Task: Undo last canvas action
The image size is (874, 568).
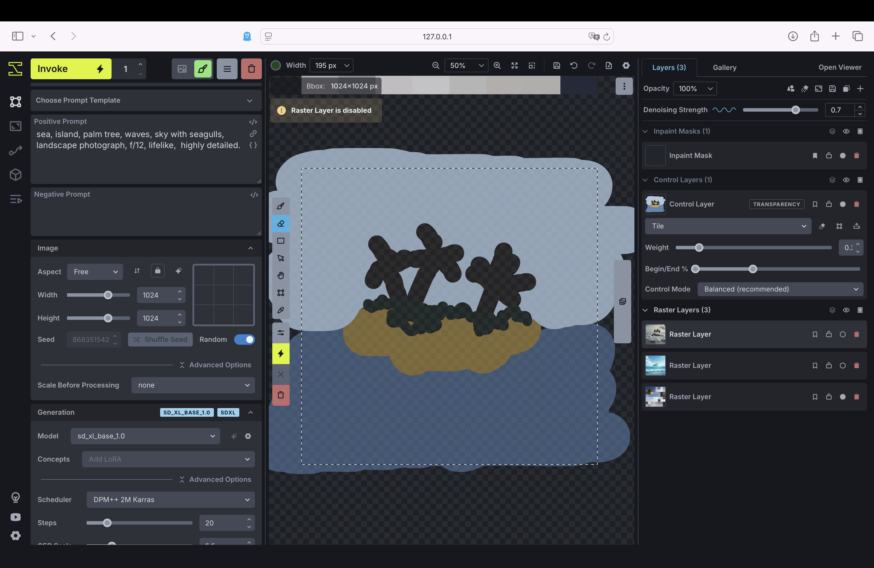Action: (574, 65)
